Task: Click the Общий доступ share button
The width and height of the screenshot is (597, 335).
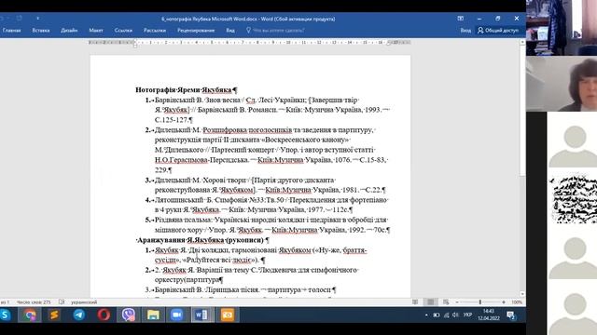Action: click(x=498, y=31)
